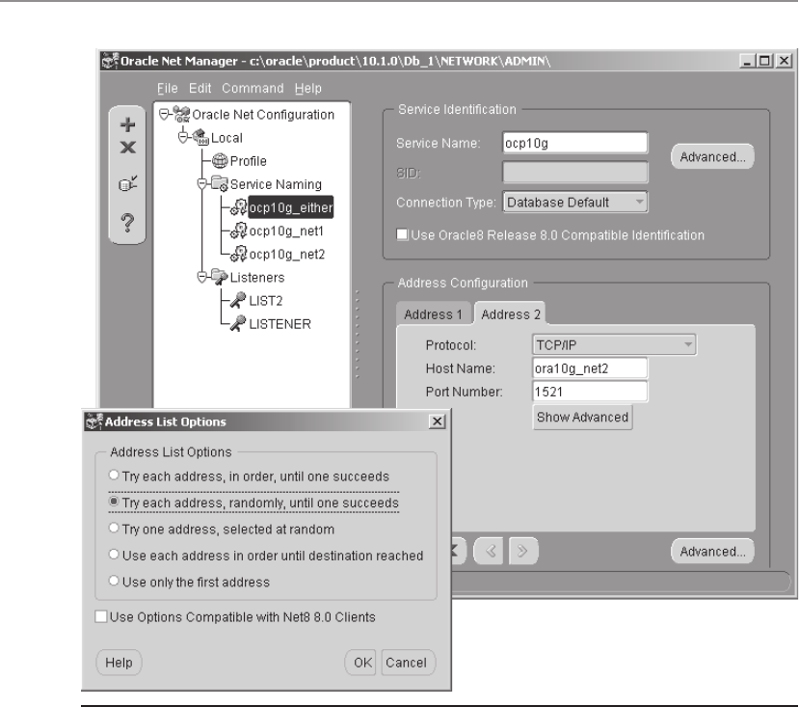Click the X Delete icon in toolbar

(127, 148)
